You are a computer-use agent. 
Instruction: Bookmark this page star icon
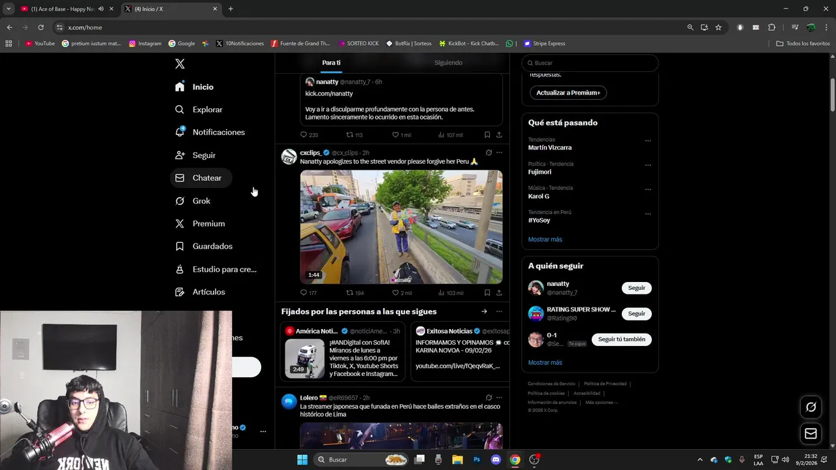(718, 27)
